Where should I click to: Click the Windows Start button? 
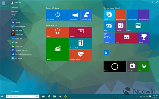(x=2, y=96)
